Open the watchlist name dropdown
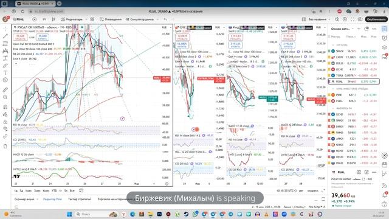Viewport: 389px width, 219px height. coord(342,29)
